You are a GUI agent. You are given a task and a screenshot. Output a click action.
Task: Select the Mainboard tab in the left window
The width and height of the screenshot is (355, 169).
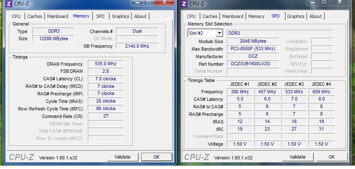[58, 16]
